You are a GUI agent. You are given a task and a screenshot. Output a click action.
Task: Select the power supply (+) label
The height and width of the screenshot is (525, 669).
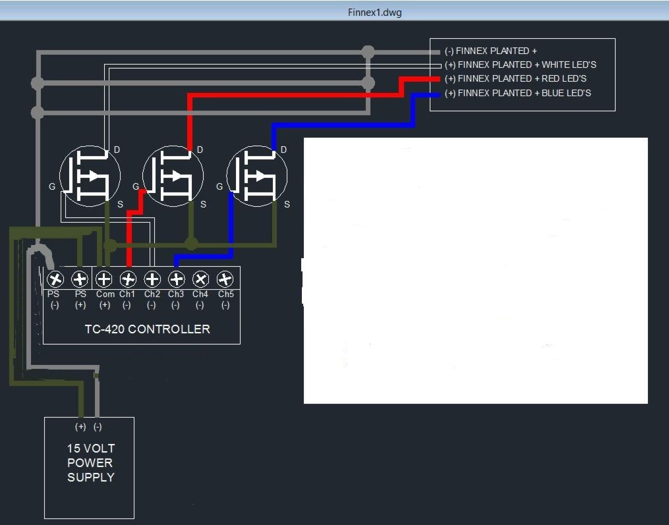[x=80, y=426]
